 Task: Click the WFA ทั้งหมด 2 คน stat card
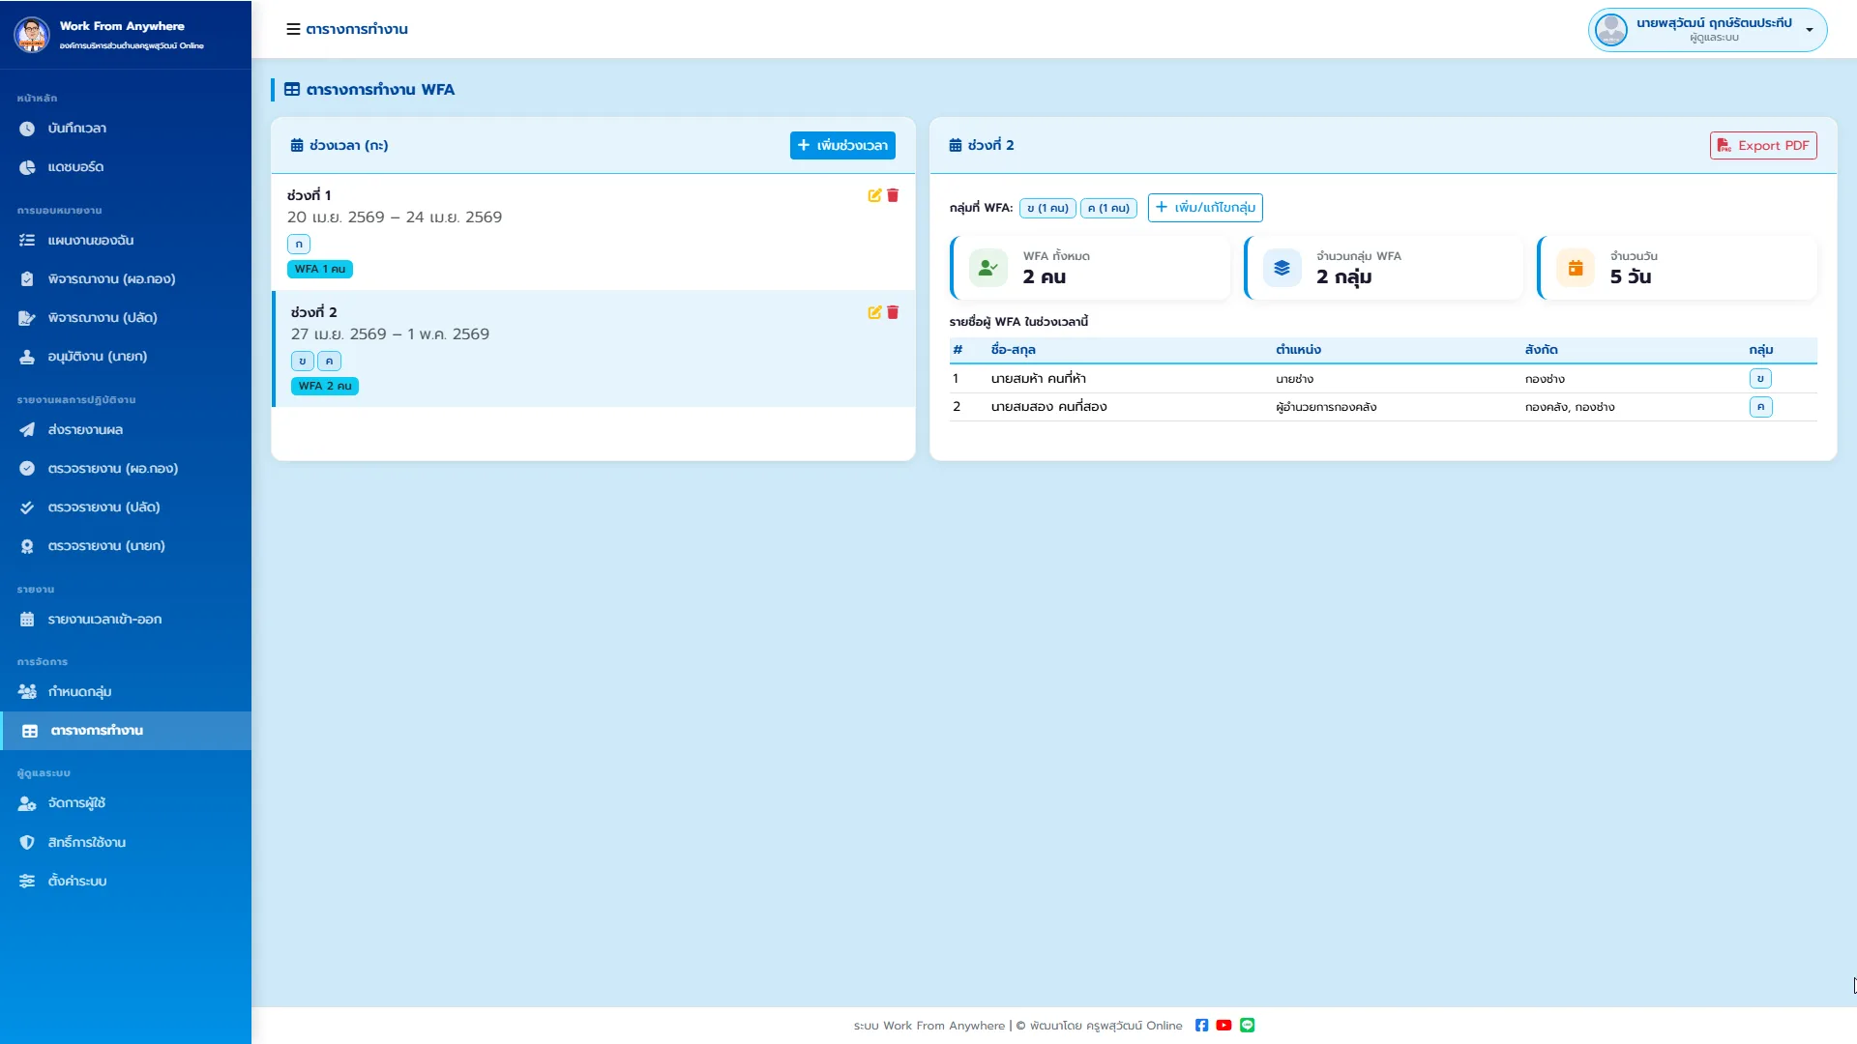pyautogui.click(x=1090, y=268)
